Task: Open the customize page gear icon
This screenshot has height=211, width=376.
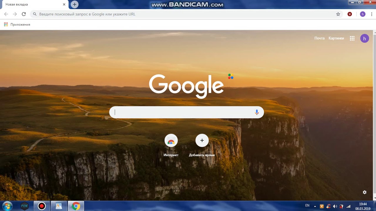Action: click(365, 192)
